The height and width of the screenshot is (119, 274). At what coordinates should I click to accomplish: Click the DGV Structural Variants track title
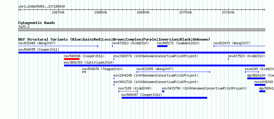(x=114, y=39)
